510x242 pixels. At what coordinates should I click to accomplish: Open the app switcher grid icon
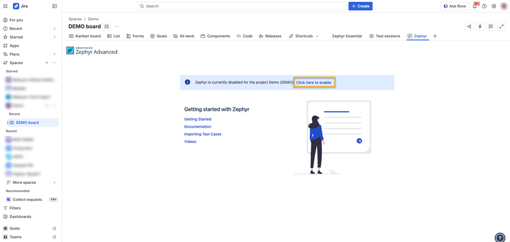coord(5,6)
